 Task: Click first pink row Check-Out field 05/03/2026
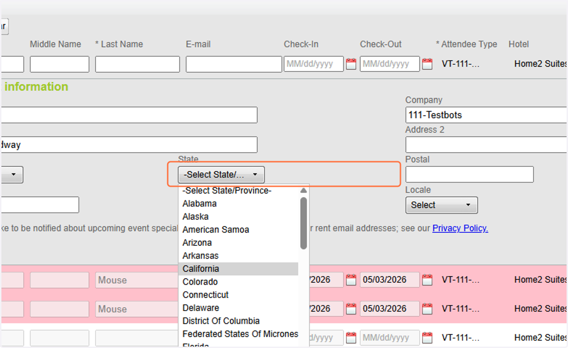[390, 280]
